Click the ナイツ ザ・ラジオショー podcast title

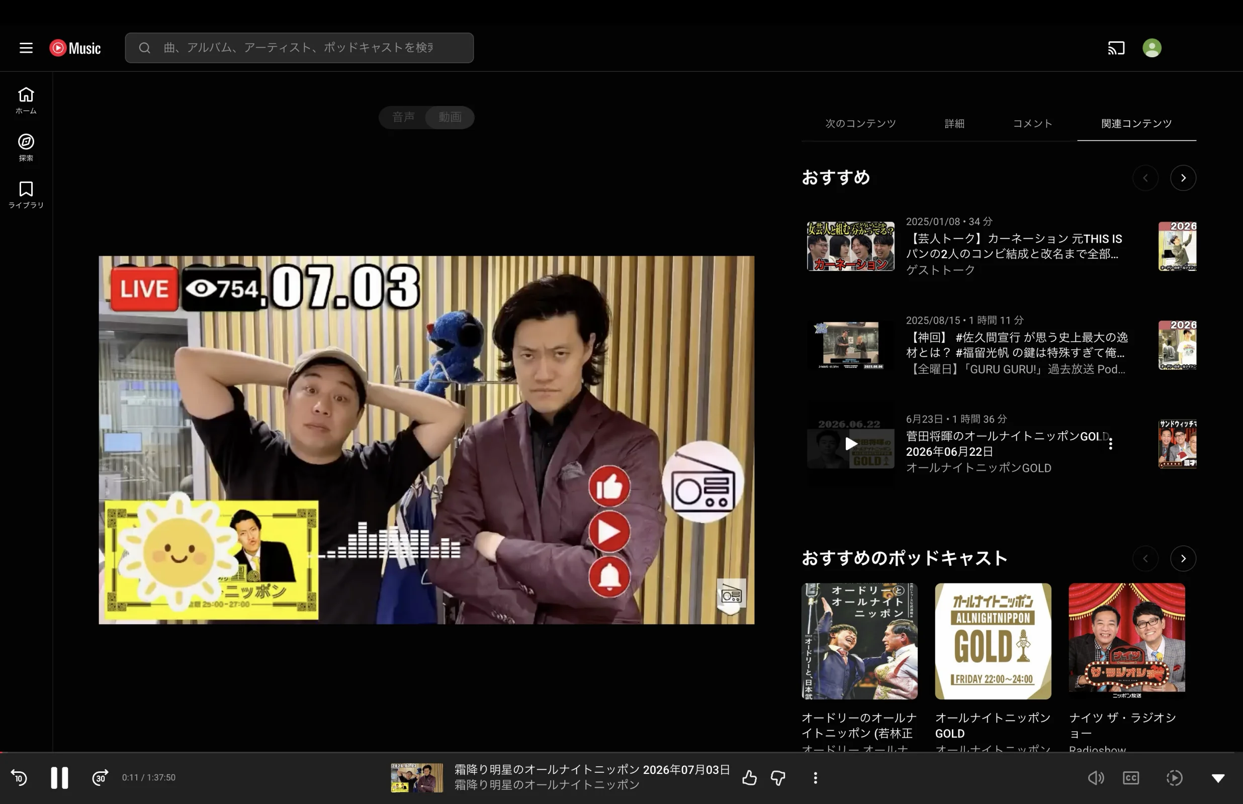(x=1122, y=726)
